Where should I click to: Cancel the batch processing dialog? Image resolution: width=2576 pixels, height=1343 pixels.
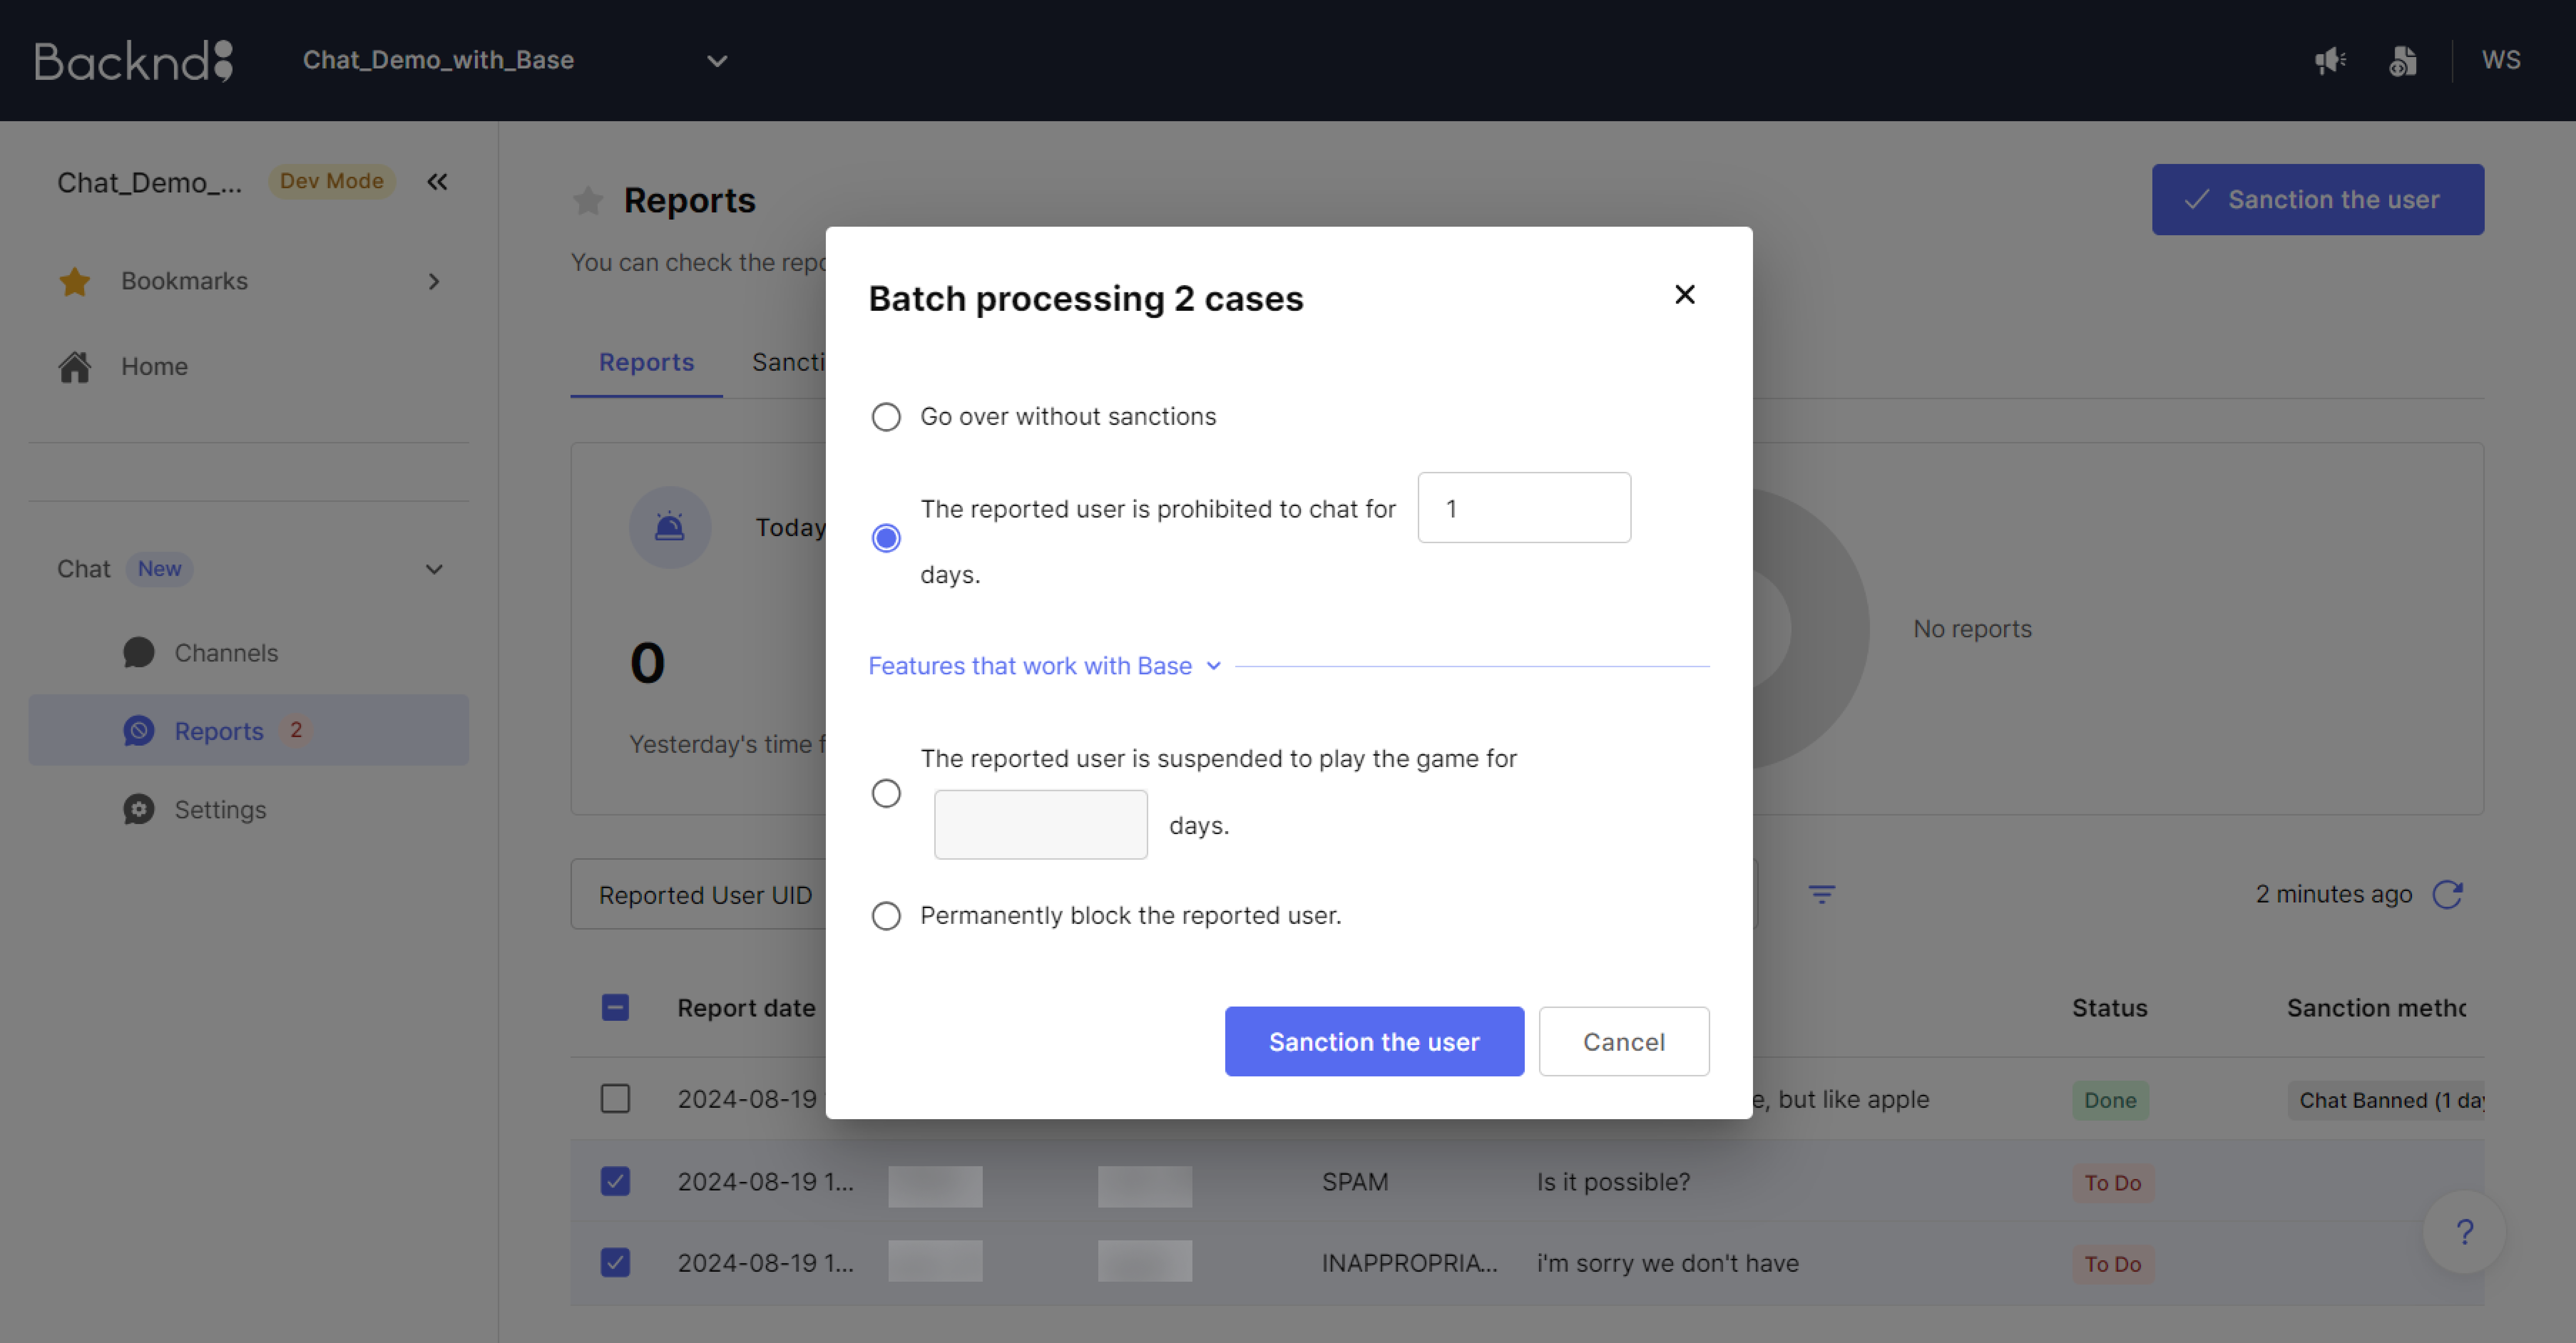click(1624, 1041)
